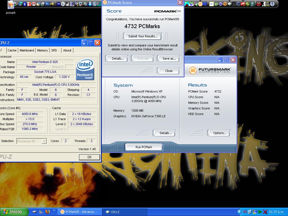Click the red X tray icon

pos(265,212)
